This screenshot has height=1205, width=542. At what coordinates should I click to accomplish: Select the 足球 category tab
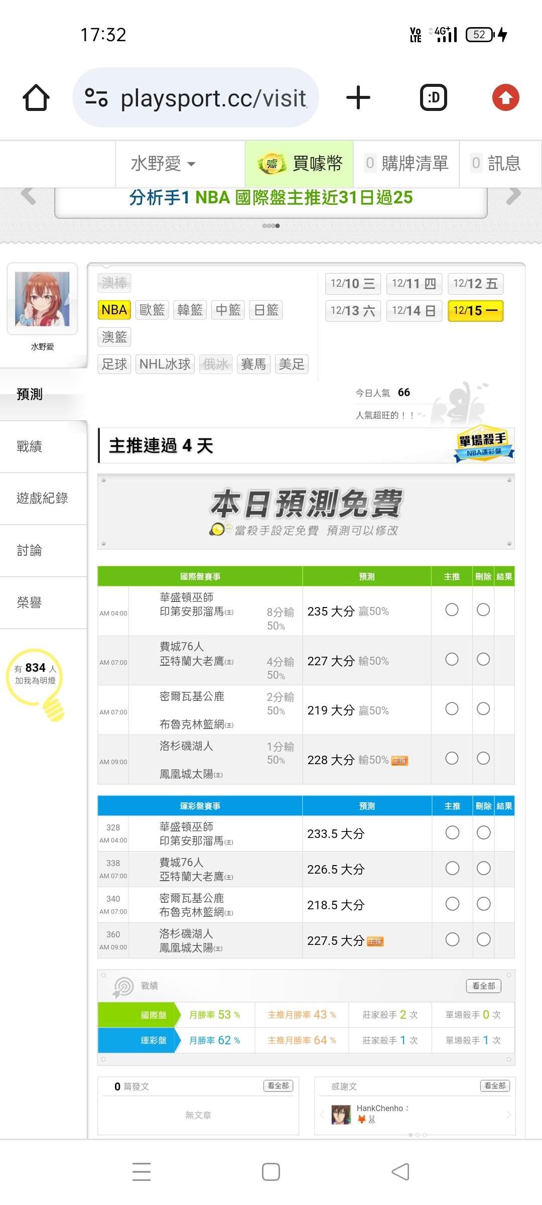[114, 364]
